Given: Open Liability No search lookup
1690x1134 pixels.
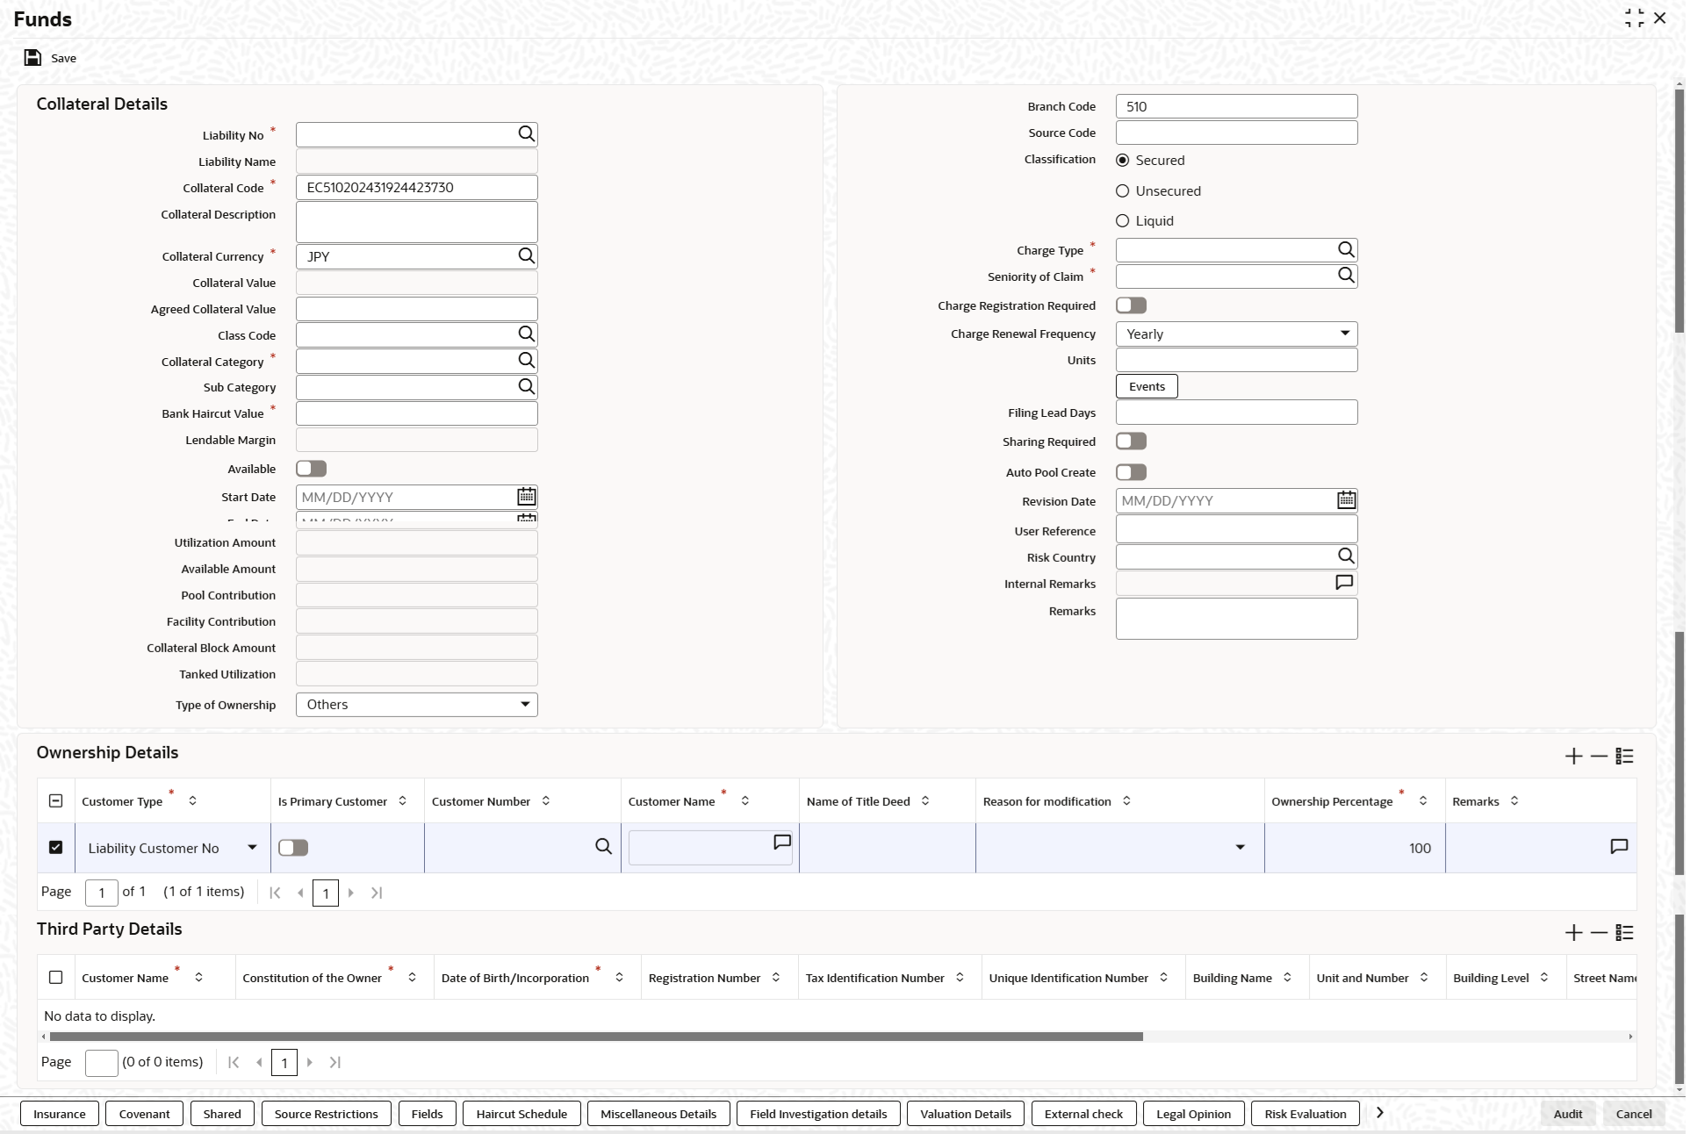Looking at the screenshot, I should pos(526,134).
